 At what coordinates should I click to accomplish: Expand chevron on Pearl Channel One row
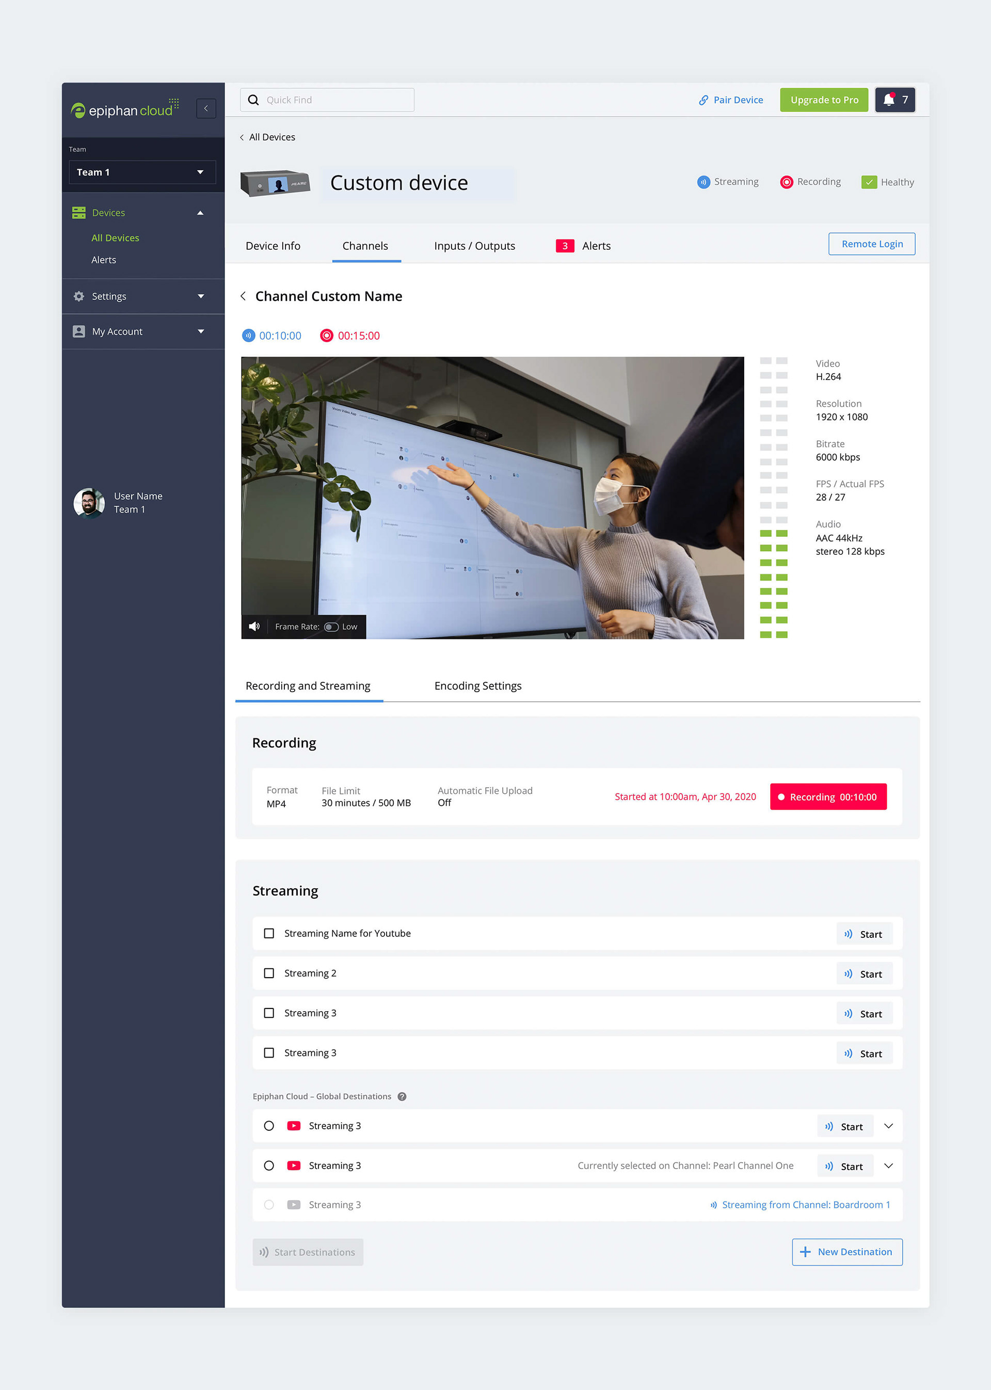click(x=888, y=1165)
